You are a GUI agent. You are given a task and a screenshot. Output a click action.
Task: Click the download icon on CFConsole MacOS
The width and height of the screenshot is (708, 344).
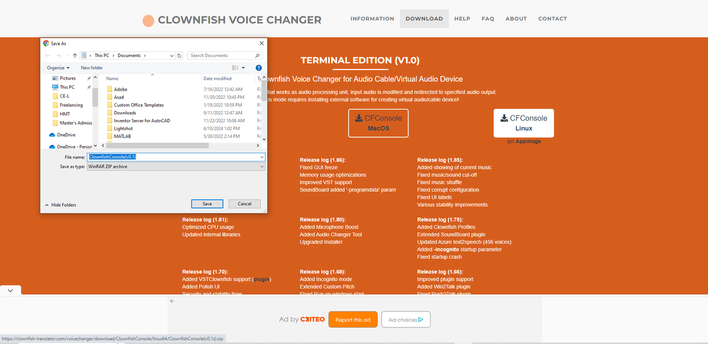click(x=359, y=118)
